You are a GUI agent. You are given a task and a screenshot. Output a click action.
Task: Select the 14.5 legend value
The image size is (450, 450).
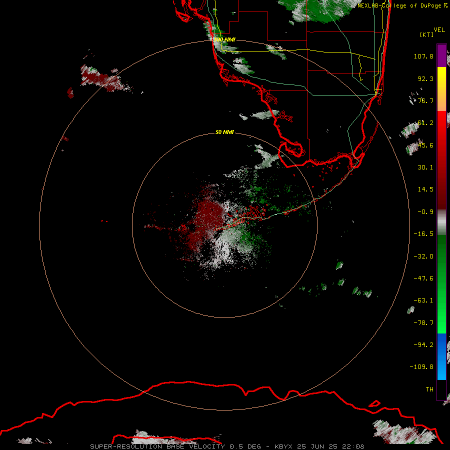[425, 189]
